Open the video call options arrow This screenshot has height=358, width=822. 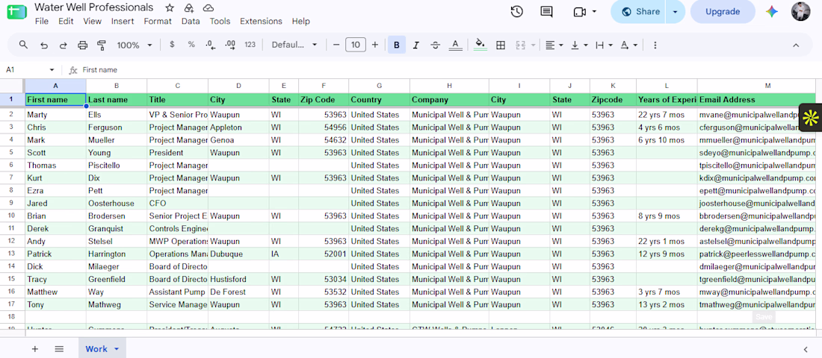(594, 11)
